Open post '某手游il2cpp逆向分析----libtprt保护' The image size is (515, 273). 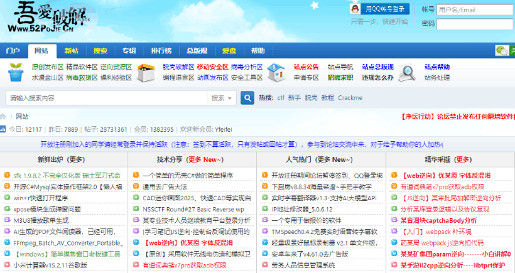[453, 265]
